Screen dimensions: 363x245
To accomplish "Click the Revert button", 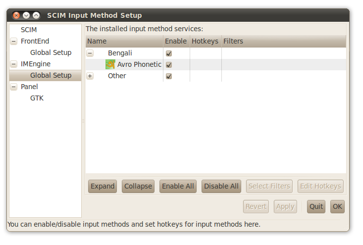I will coord(256,206).
